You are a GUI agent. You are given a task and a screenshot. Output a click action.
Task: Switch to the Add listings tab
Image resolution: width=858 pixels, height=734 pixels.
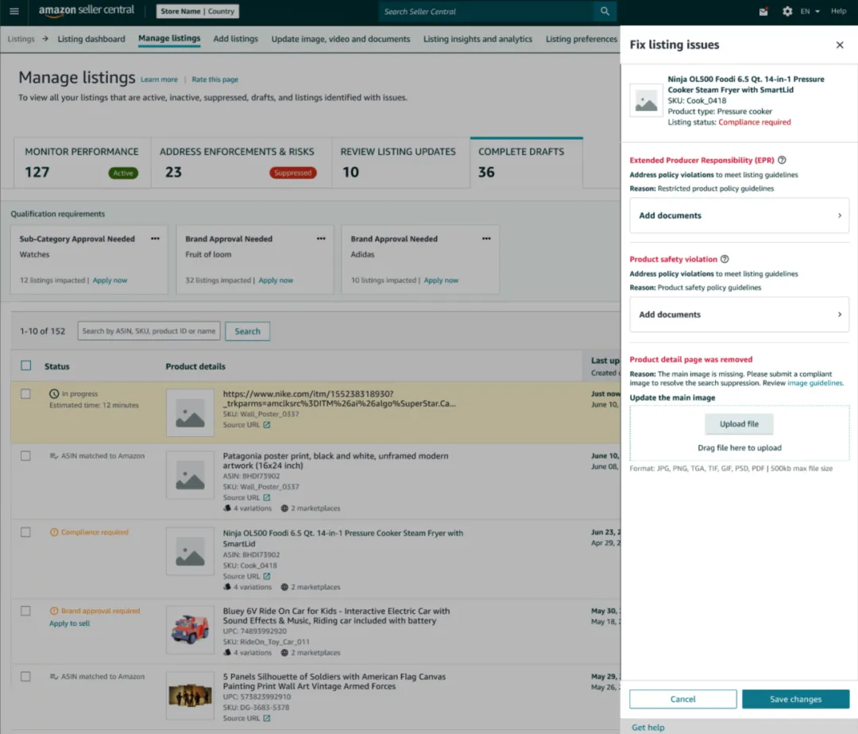pyautogui.click(x=235, y=39)
